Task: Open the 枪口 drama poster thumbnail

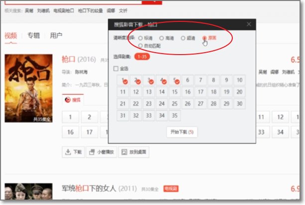Action: [28, 88]
